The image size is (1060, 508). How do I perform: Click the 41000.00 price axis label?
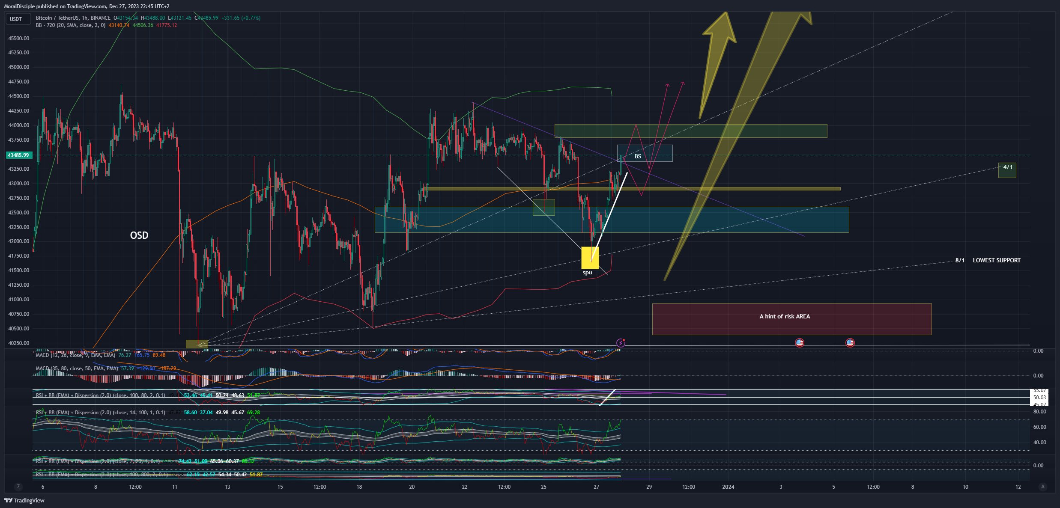[x=19, y=300]
